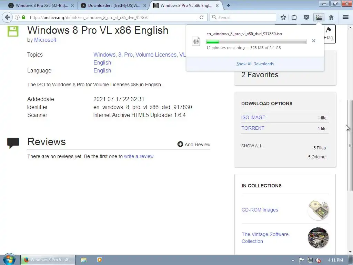The height and width of the screenshot is (265, 353).
Task: Click the 2 Favorites text
Action: (x=260, y=75)
